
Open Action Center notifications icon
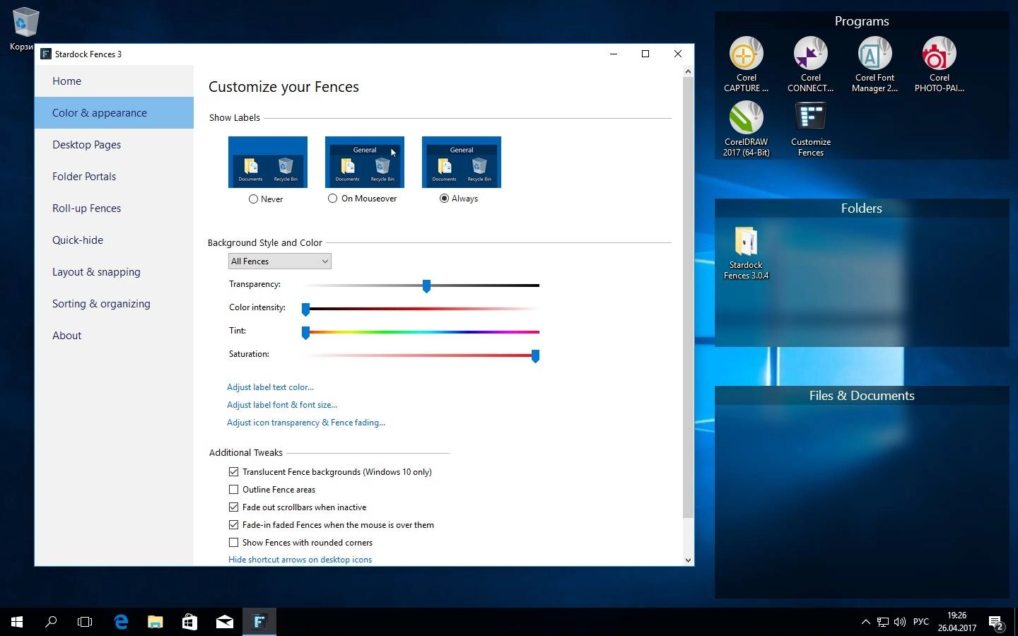coord(996,623)
